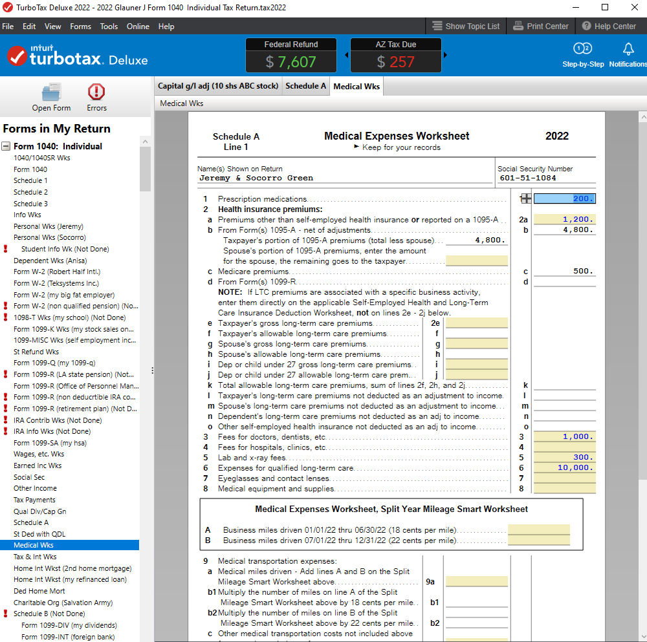Image resolution: width=647 pixels, height=642 pixels.
Task: Click right arrow beside AZ Tax Due
Action: 445,55
